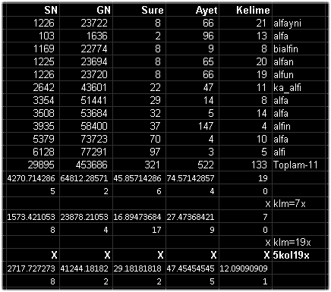Click the klm=7x label cell

click(x=298, y=203)
